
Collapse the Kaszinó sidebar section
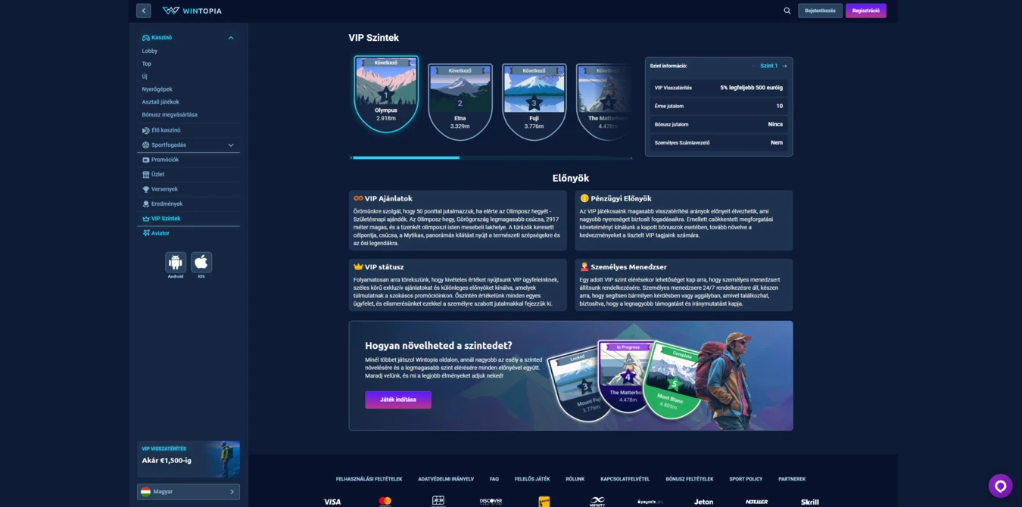coord(231,38)
